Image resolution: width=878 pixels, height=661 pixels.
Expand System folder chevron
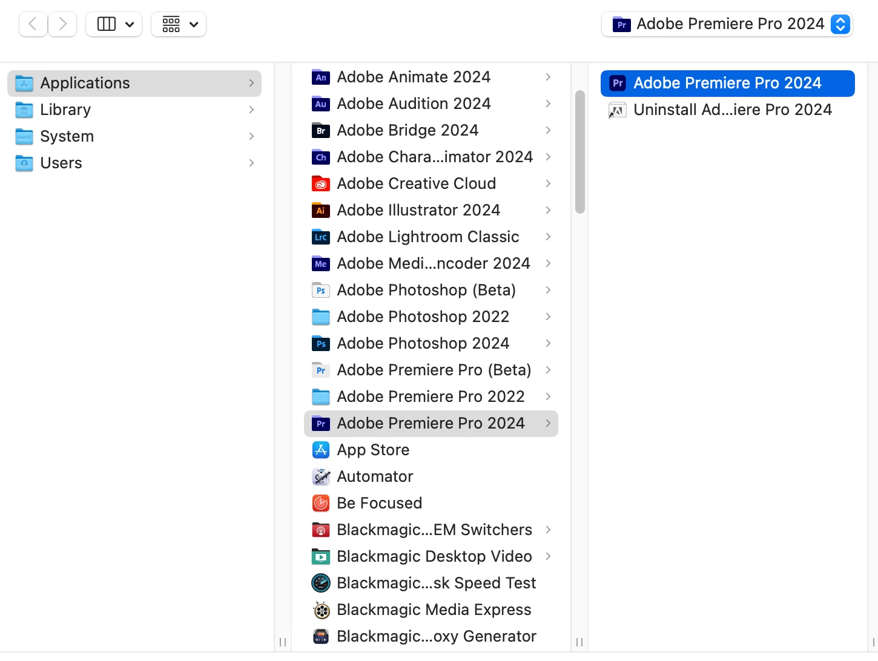[x=251, y=136]
